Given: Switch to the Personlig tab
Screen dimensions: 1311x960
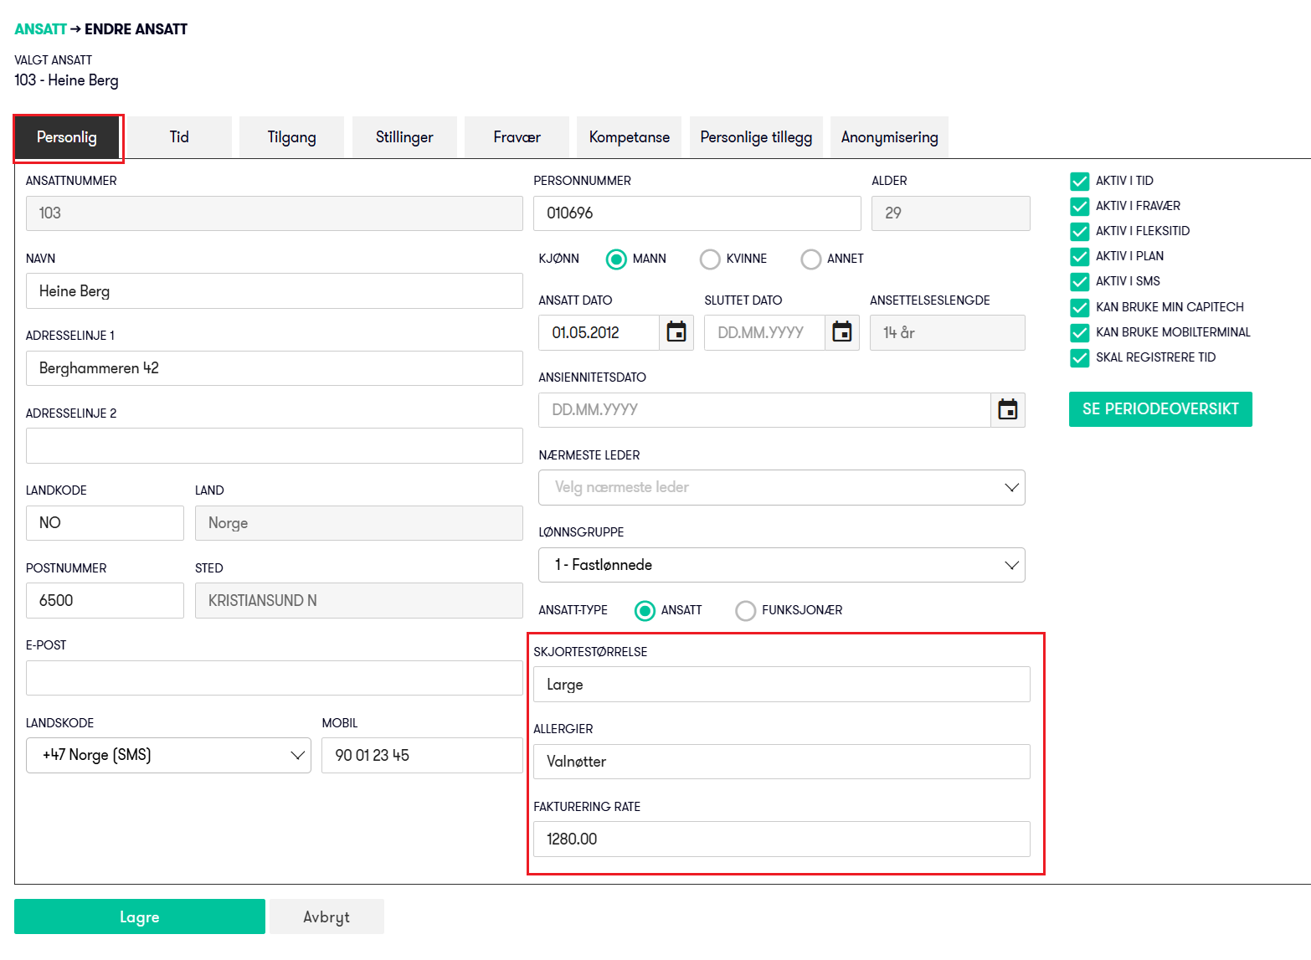Looking at the screenshot, I should pos(68,137).
